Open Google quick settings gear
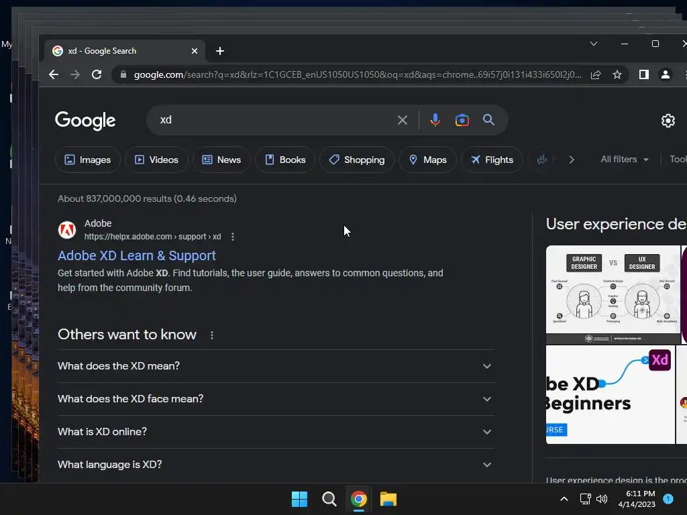Image resolution: width=687 pixels, height=515 pixels. (668, 121)
